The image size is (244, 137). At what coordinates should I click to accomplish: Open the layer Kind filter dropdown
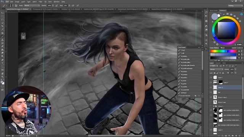coord(214,66)
